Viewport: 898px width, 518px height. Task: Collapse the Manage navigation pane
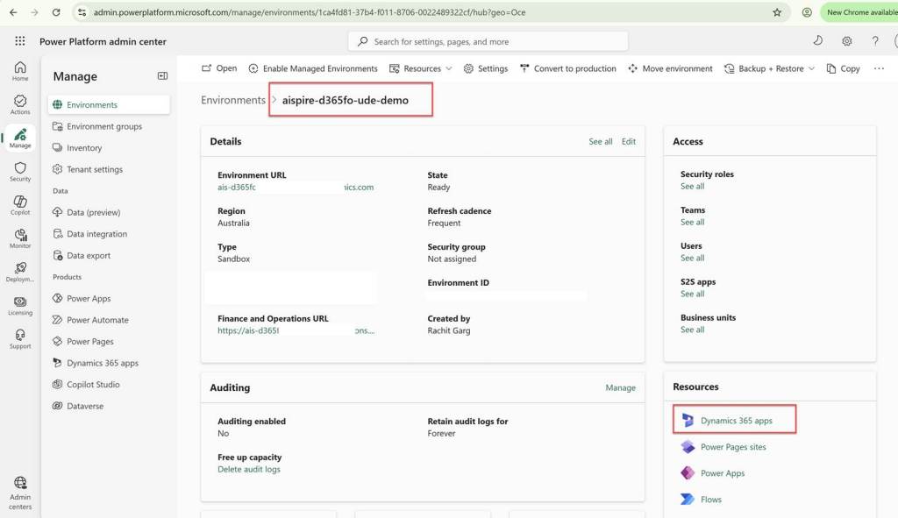[162, 76]
